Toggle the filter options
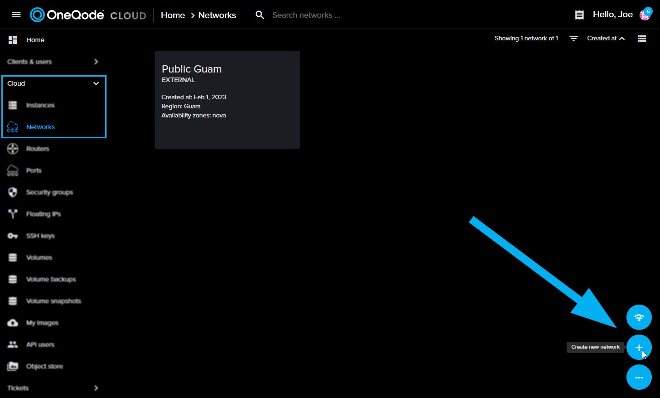 click(x=573, y=38)
